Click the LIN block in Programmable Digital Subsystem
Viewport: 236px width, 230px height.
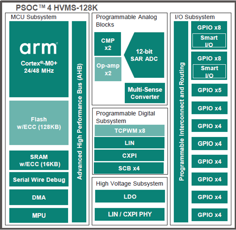[x=129, y=143]
